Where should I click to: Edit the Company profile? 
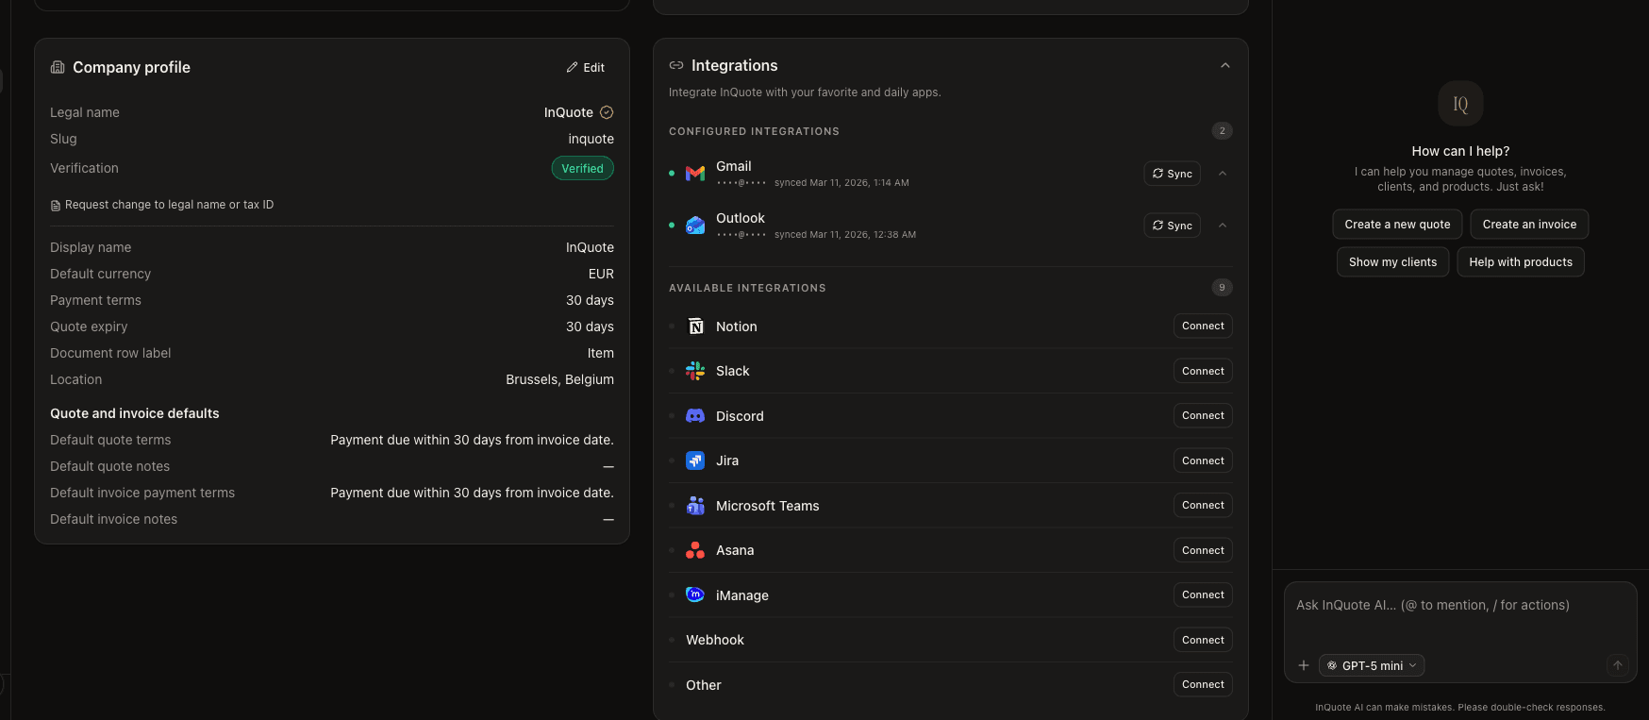coord(586,68)
